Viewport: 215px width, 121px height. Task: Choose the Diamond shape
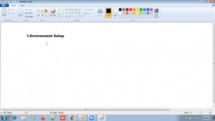63,13
